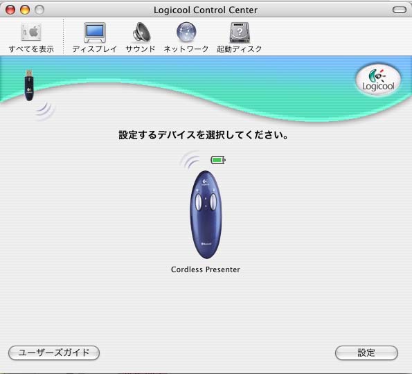The image size is (412, 374).
Task: Close the Logicool Control Center window
Action: 10,10
